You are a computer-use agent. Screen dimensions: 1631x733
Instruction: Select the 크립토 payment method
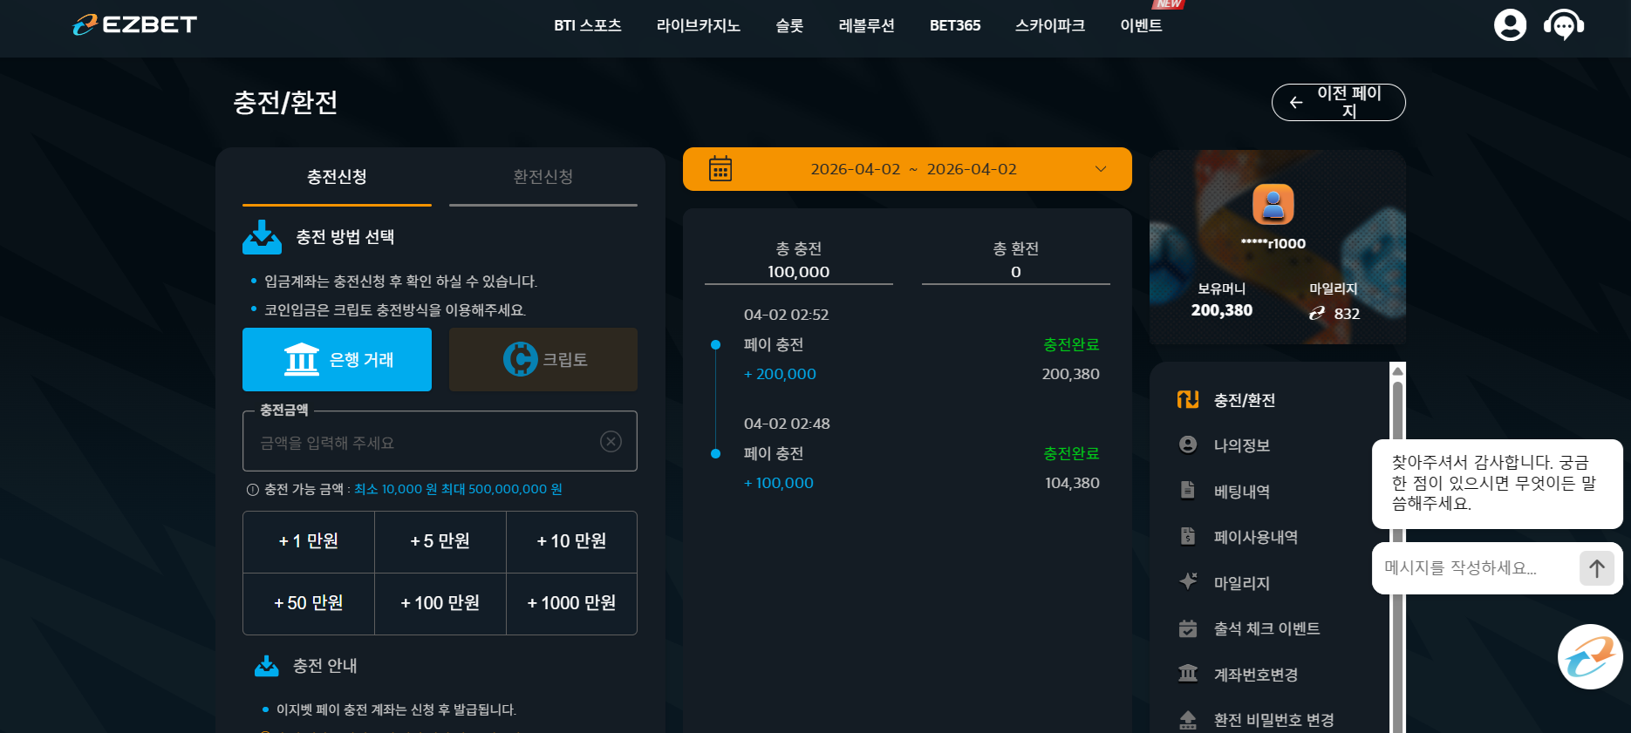click(543, 359)
